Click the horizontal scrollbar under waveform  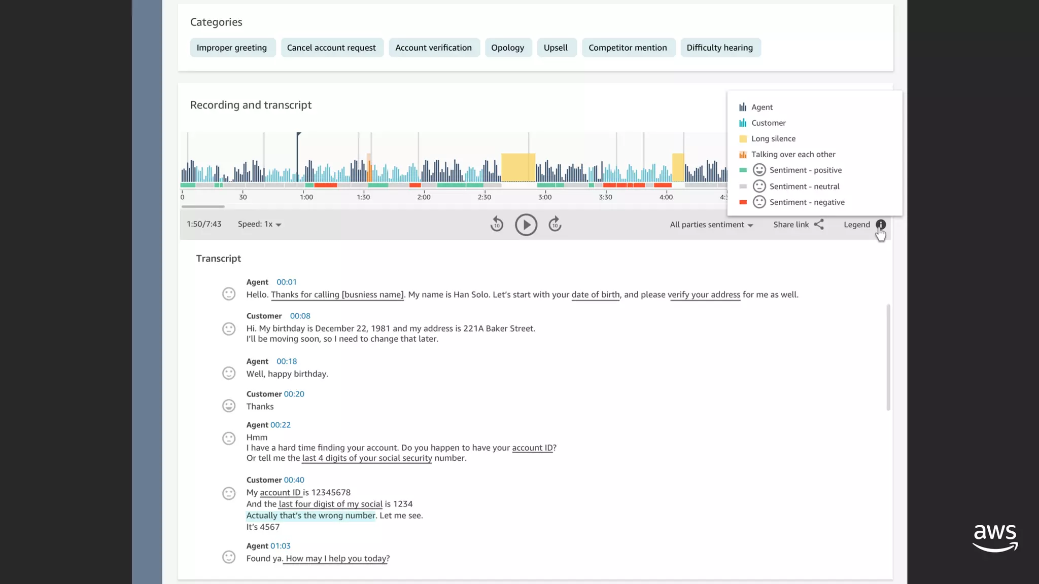[203, 206]
